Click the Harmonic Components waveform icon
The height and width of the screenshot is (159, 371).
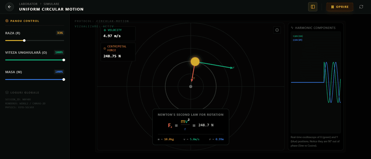pyautogui.click(x=292, y=28)
